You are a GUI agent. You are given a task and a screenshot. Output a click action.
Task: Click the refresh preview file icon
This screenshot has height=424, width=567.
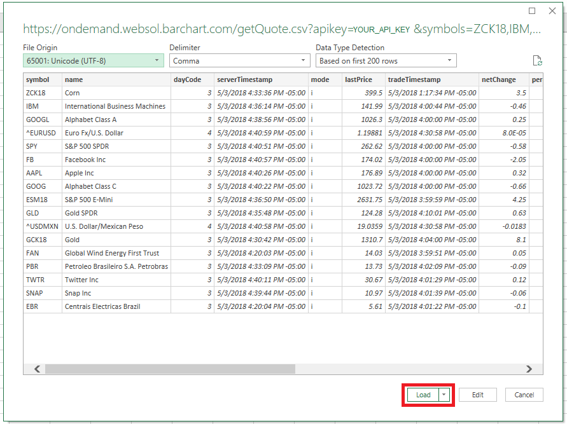click(x=537, y=60)
